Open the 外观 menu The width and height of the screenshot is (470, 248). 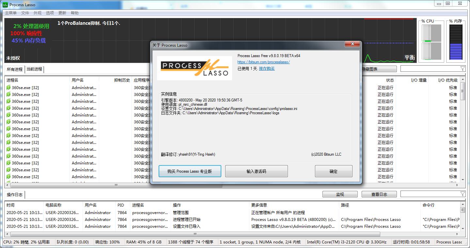[x=38, y=13]
